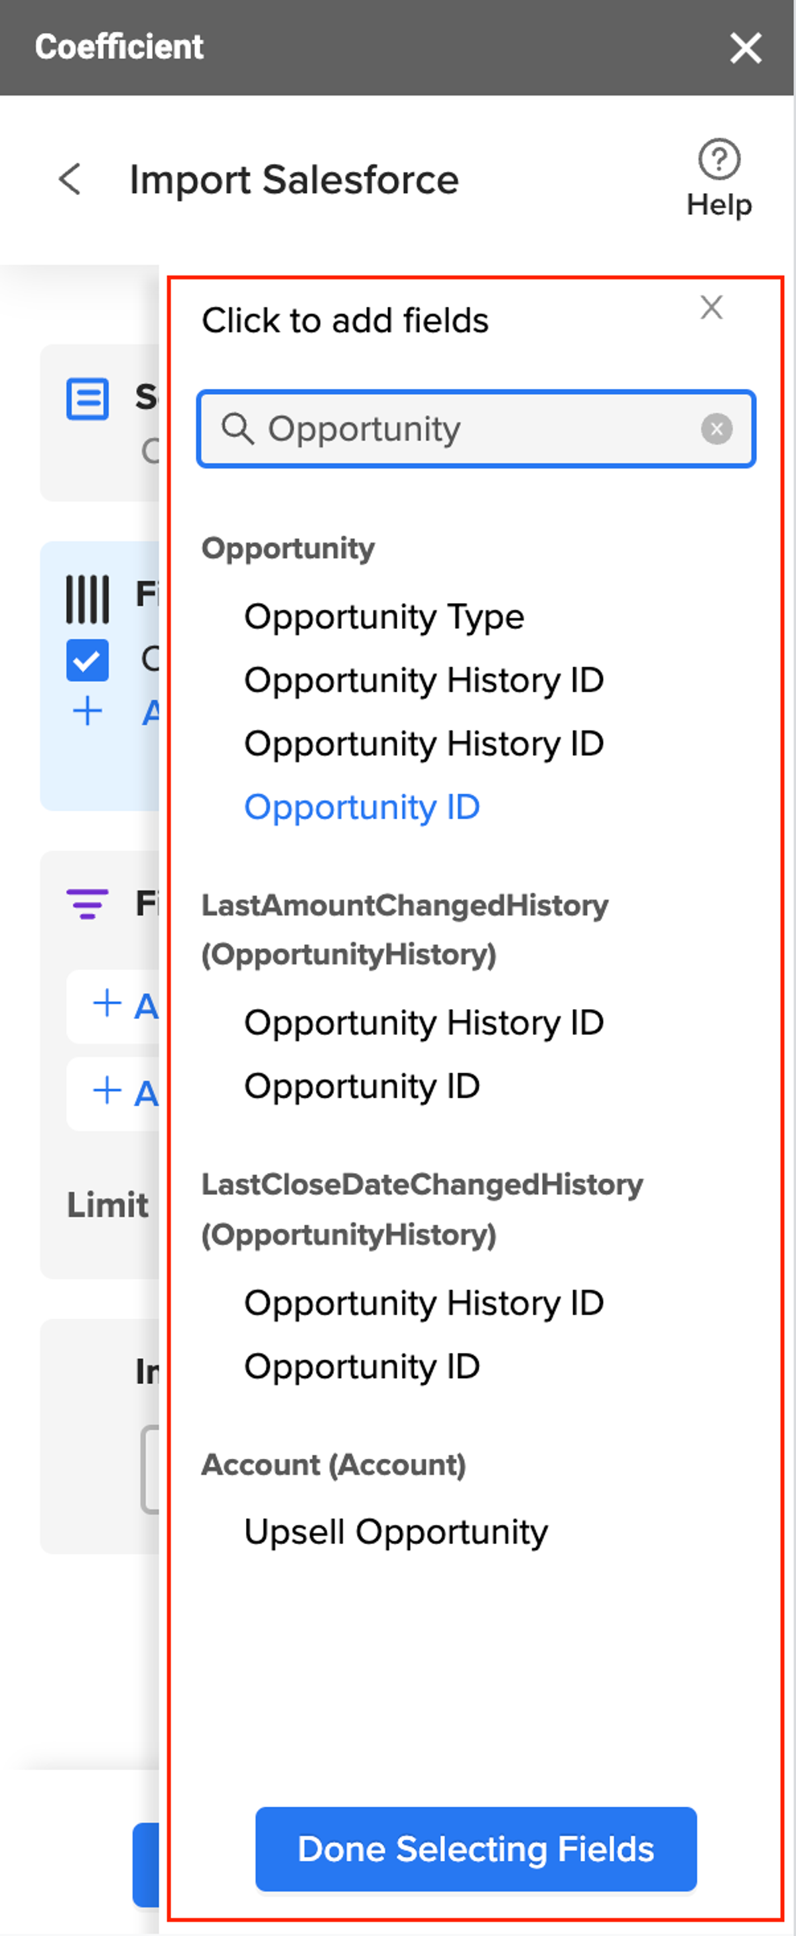Click the Help question mark icon
Viewport: 796px width, 1936px height.
coord(718,159)
